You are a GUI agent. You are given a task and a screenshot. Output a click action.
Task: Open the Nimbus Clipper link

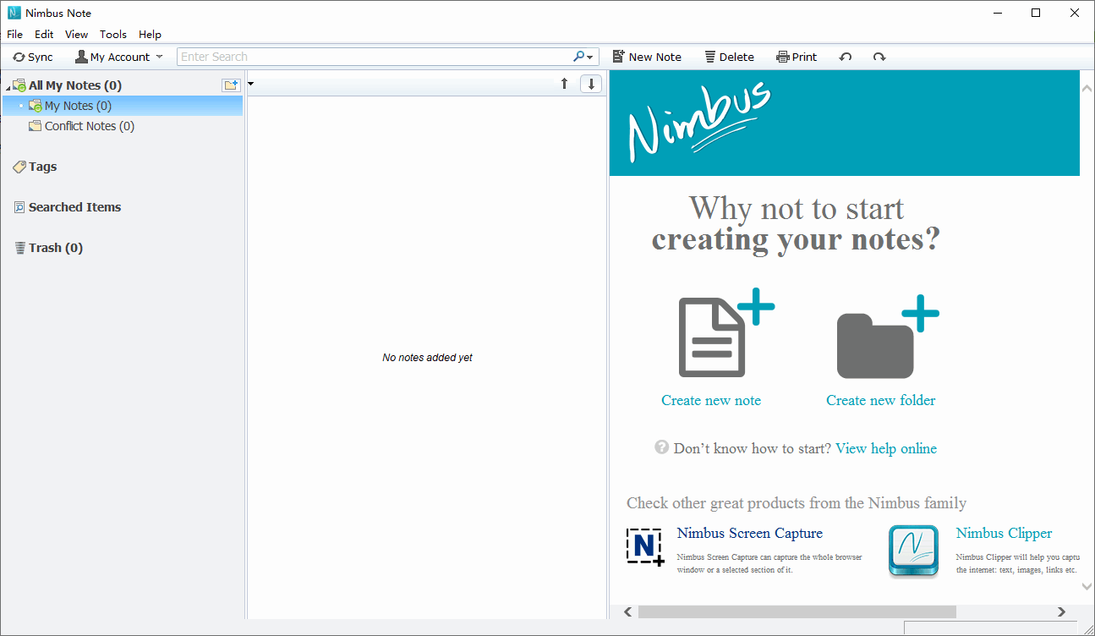click(x=1005, y=534)
